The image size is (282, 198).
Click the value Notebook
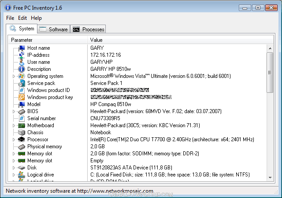101,132
